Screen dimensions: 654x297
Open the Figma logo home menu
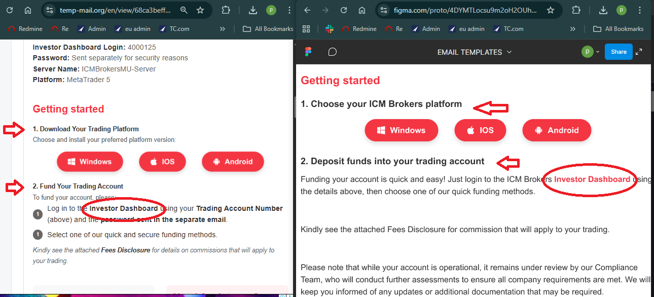[x=308, y=52]
